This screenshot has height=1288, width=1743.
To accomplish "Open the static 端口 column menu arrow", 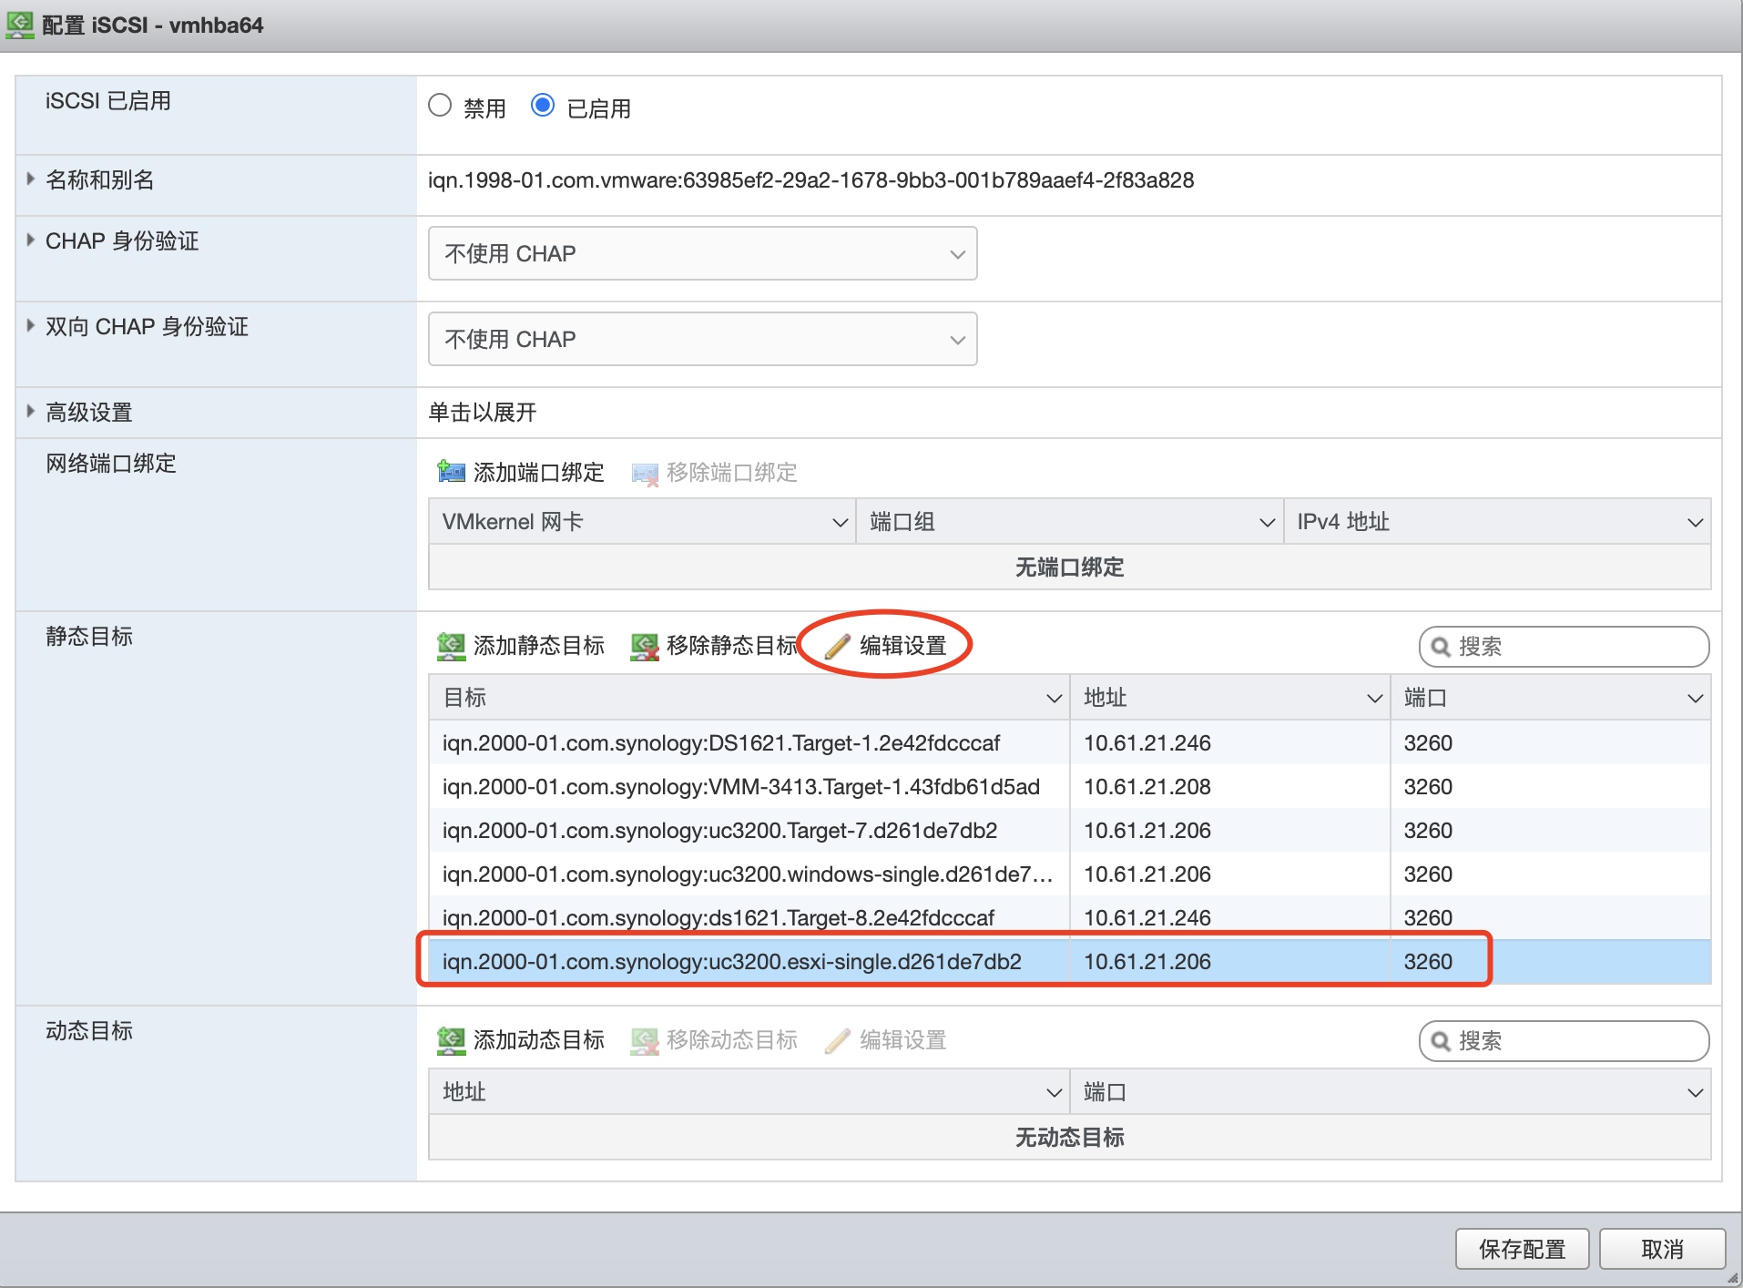I will click(1695, 699).
